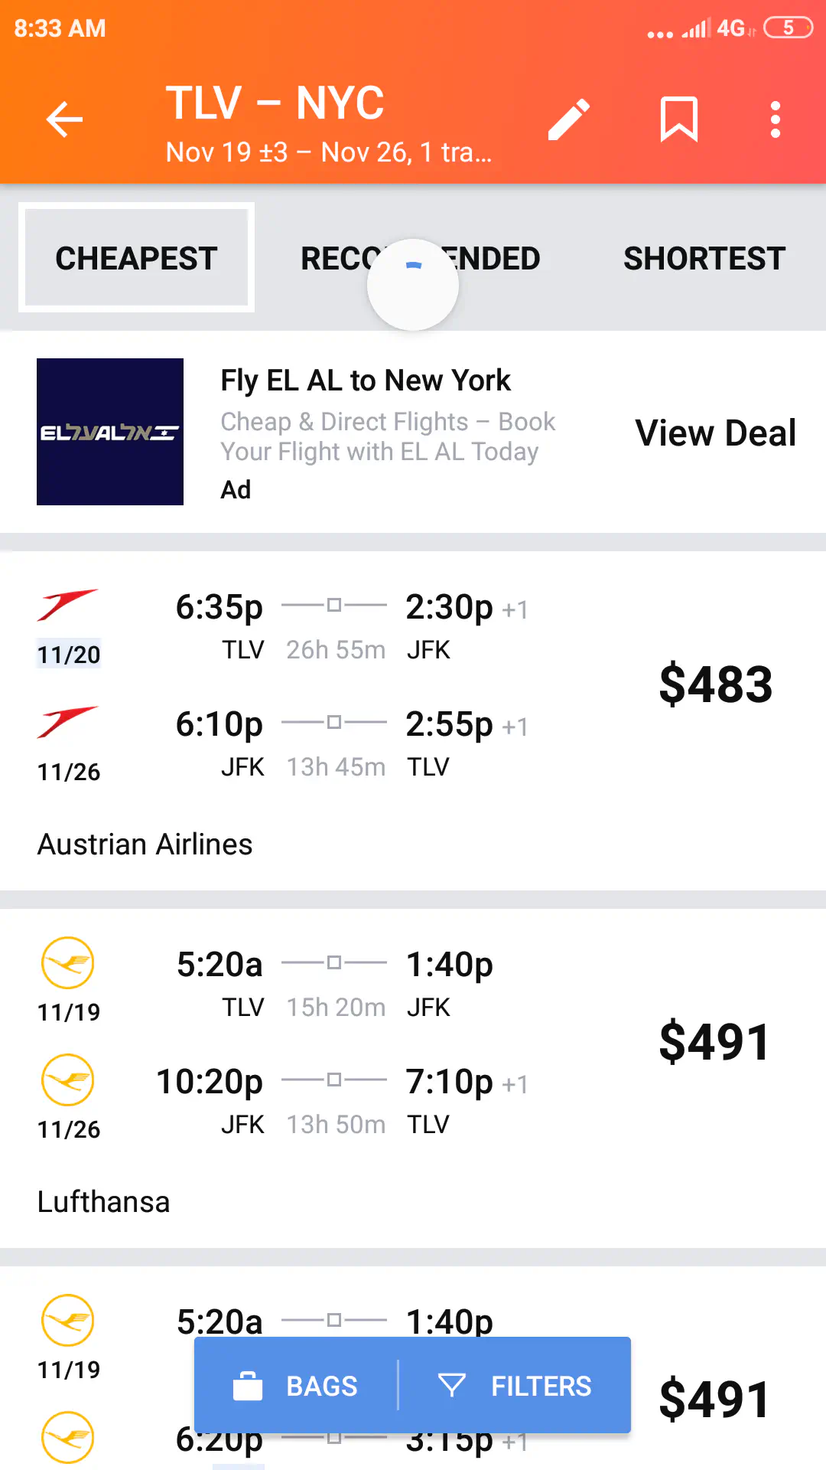Select the Cheapest tab

136,258
